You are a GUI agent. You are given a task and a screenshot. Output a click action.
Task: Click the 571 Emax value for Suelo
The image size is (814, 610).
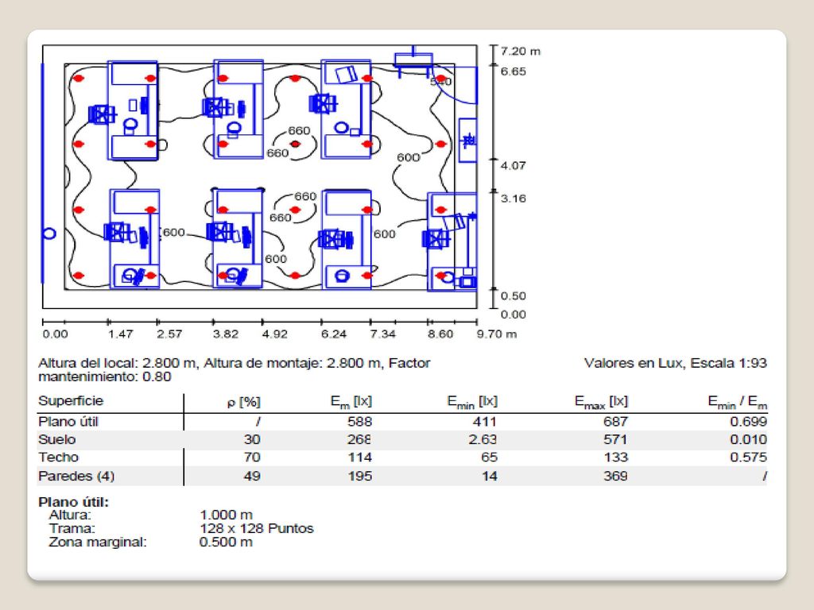coord(616,439)
